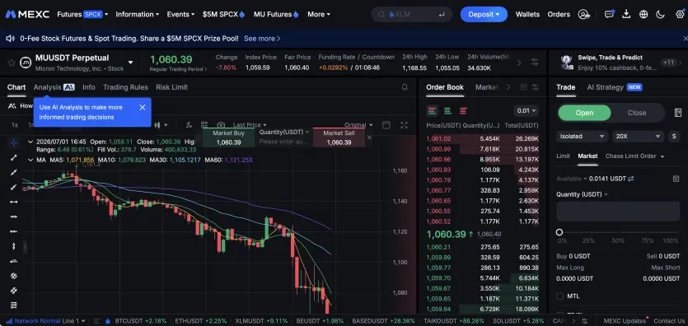Select the Close position toggle
Image resolution: width=688 pixels, height=326 pixels.
tap(637, 113)
